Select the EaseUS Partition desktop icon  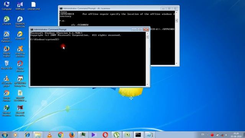7,37
